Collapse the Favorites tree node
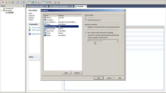 coord(2,10)
